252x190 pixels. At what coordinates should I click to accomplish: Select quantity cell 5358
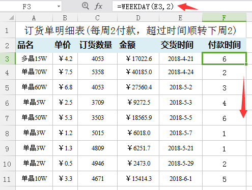click(97, 72)
